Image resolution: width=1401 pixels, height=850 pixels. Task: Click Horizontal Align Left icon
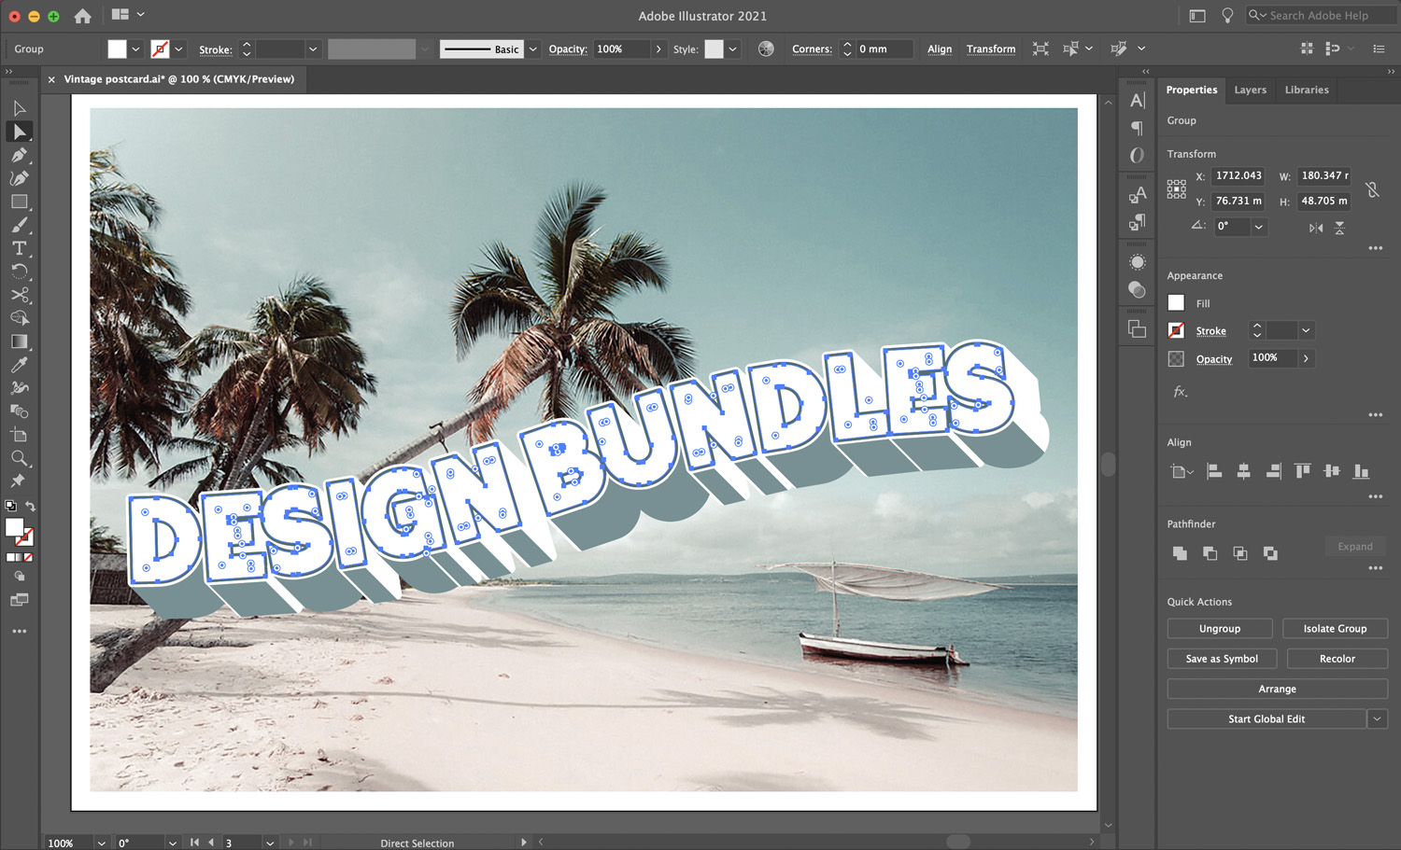(x=1214, y=471)
